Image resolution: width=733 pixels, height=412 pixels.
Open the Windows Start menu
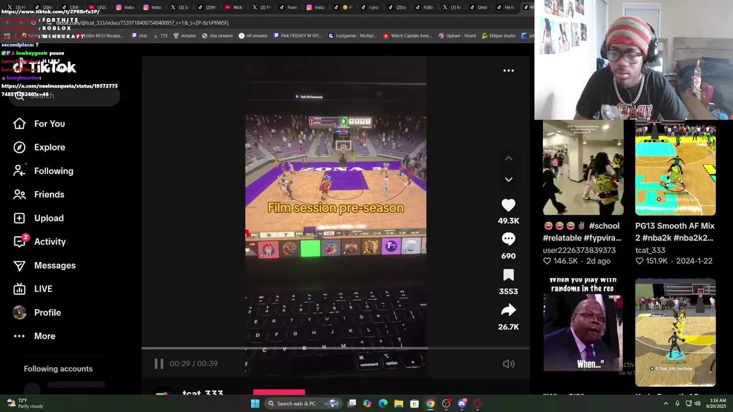255,403
